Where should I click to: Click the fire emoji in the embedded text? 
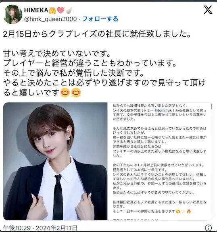tap(188, 211)
